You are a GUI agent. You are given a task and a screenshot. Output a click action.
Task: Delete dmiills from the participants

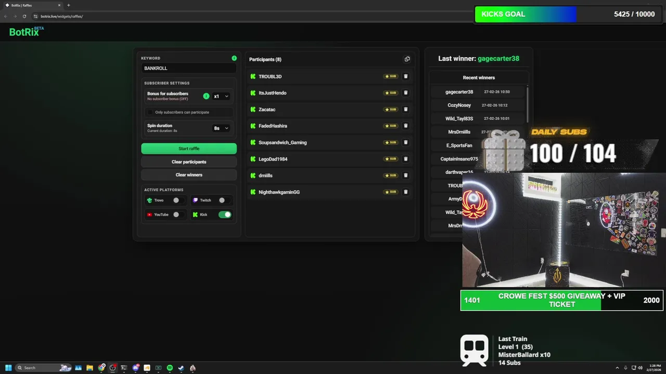point(406,176)
